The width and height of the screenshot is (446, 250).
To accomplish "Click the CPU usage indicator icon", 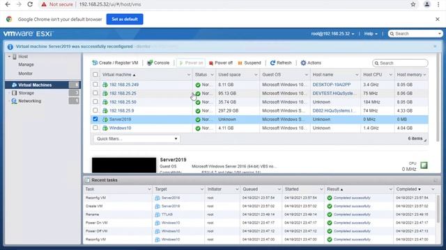I will [424, 165].
